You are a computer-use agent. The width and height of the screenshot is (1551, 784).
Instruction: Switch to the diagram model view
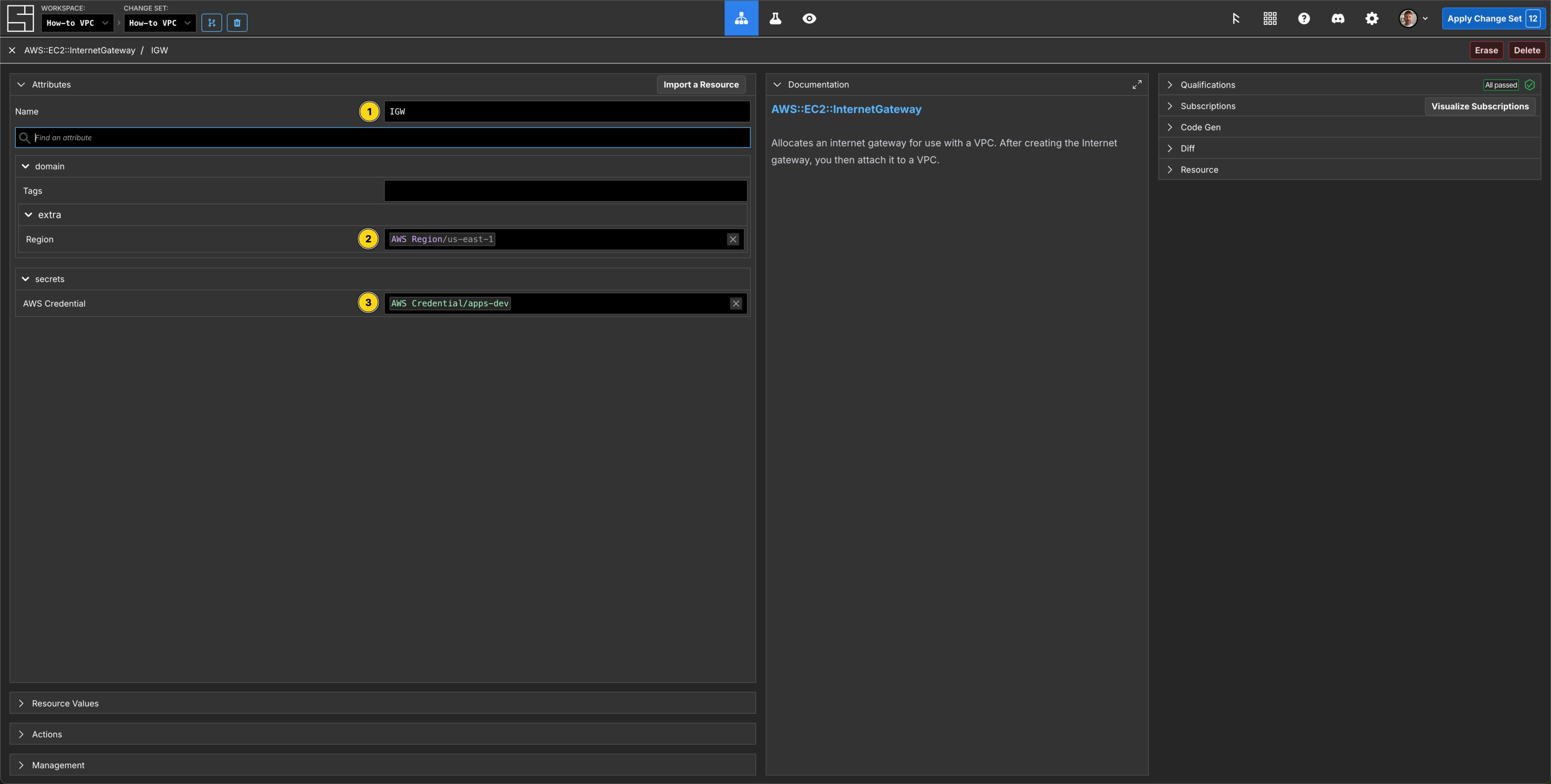pyautogui.click(x=741, y=18)
